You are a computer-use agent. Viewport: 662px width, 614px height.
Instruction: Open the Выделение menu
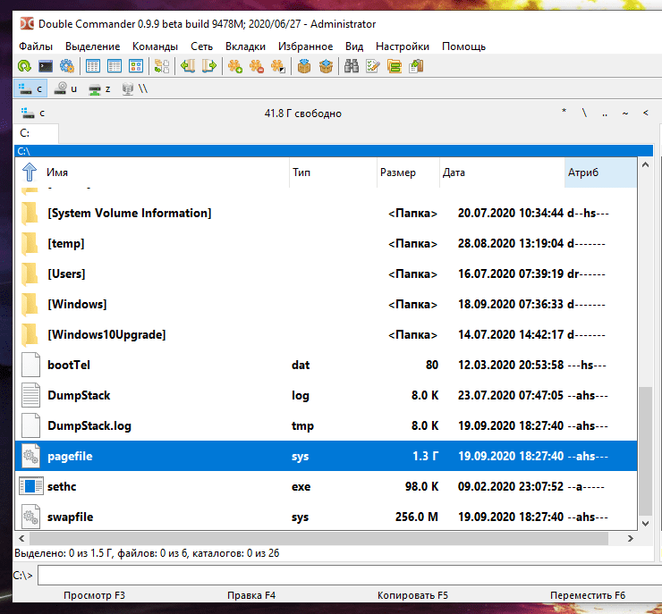pyautogui.click(x=92, y=46)
